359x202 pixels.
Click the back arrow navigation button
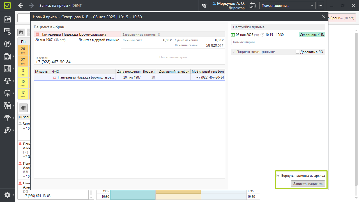(x=20, y=6)
